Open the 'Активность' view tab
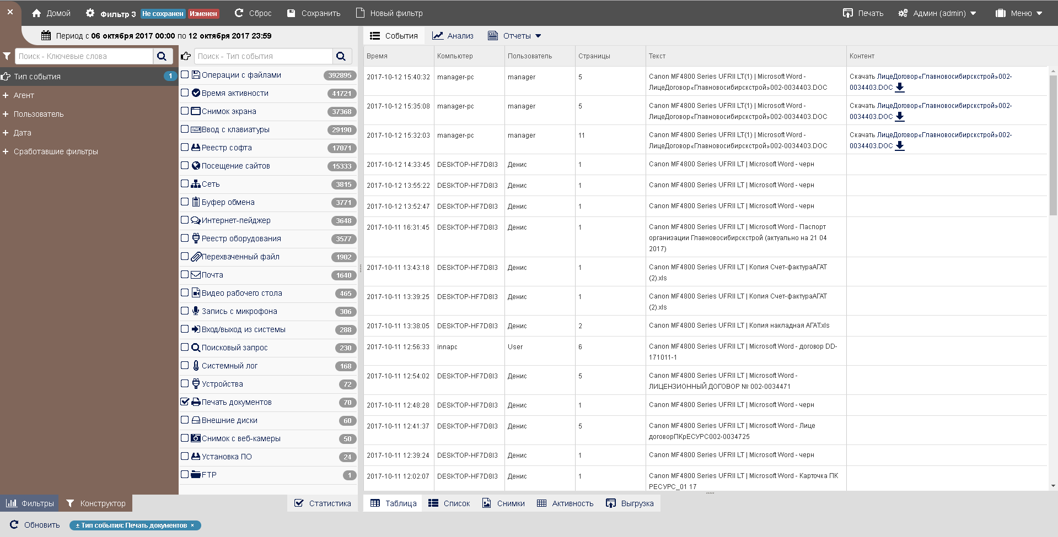Viewport: 1058px width, 537px height. pyautogui.click(x=565, y=503)
